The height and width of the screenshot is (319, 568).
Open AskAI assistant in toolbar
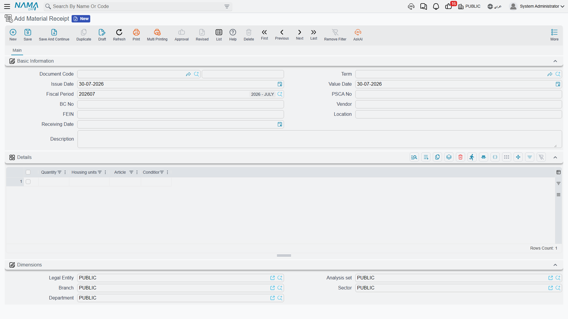(358, 35)
